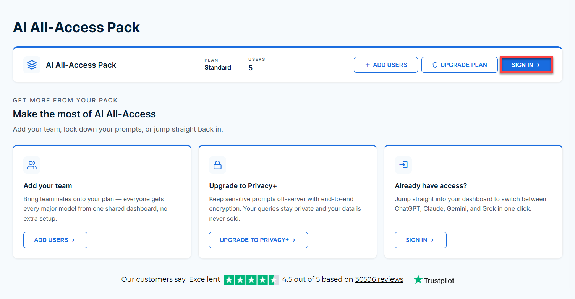Click the Add your team card title
This screenshot has height=299, width=575.
pos(48,186)
